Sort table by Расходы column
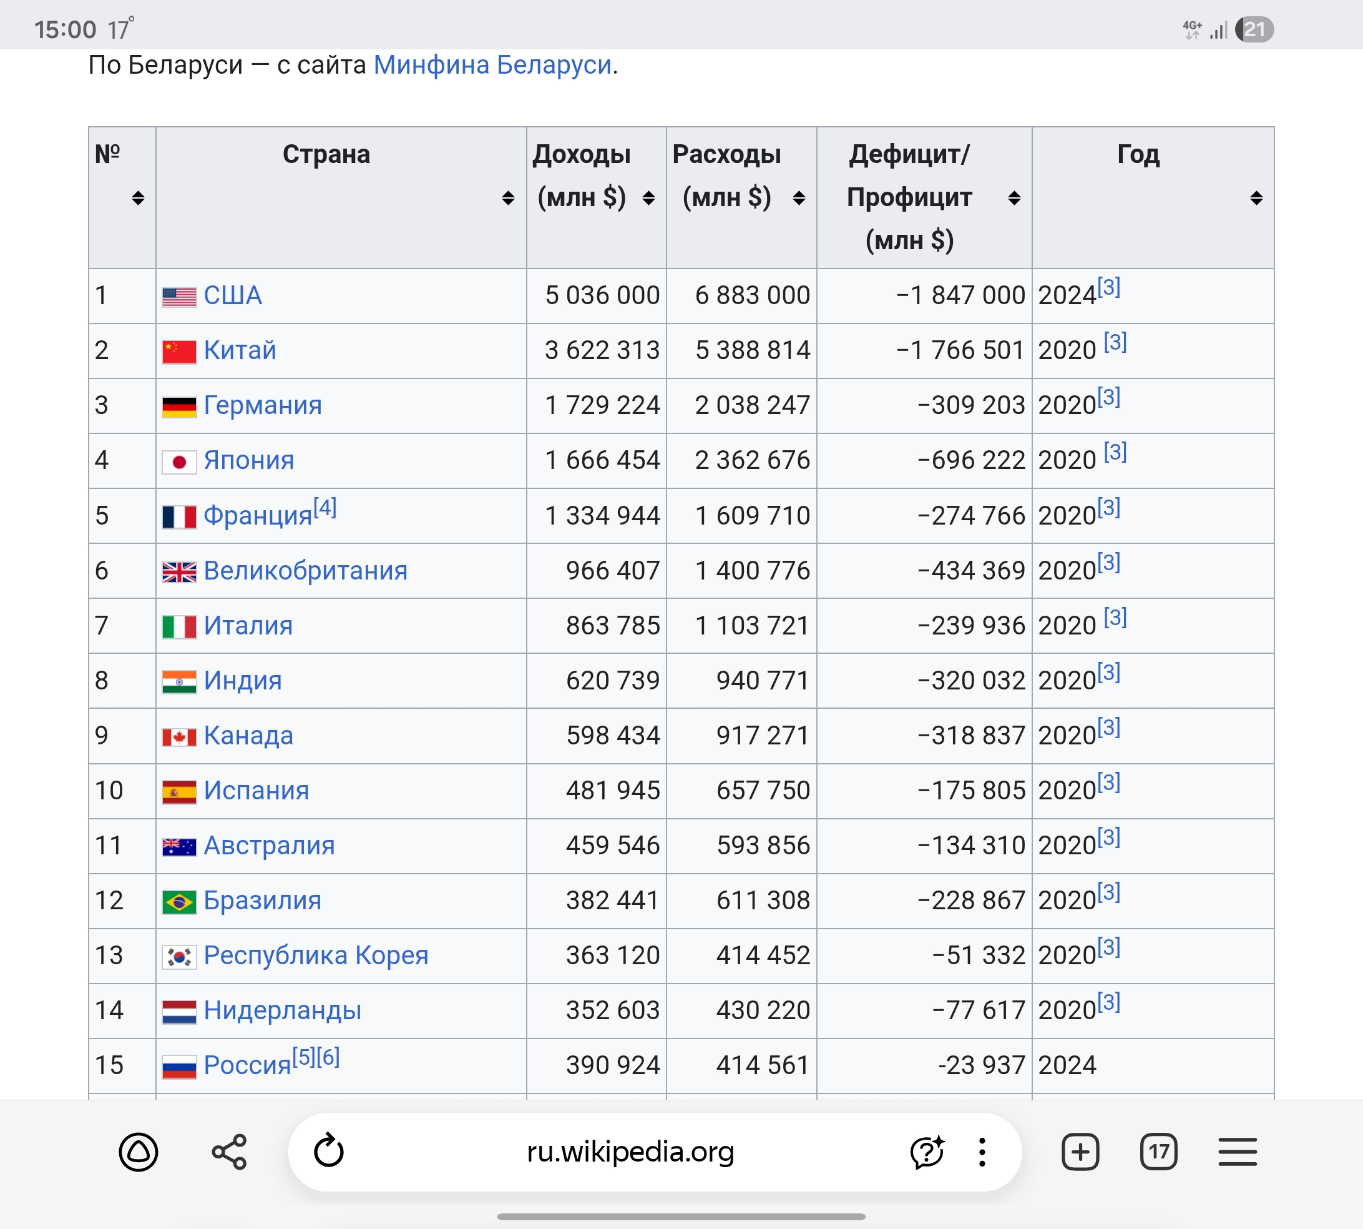Image resolution: width=1363 pixels, height=1229 pixels. 799,198
